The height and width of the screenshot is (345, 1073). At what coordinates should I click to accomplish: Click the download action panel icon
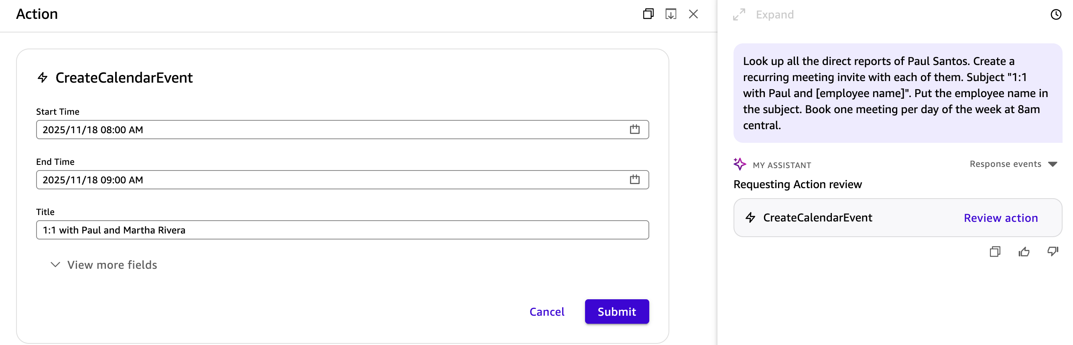[x=671, y=14]
